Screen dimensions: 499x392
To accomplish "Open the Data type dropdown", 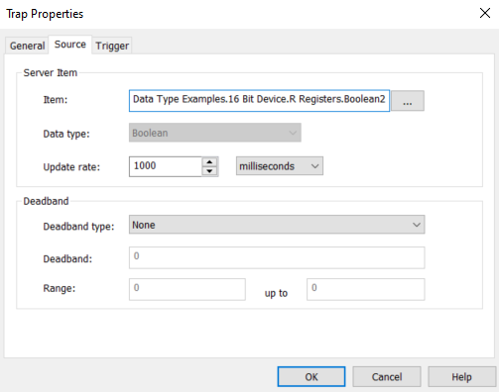I will click(x=215, y=133).
